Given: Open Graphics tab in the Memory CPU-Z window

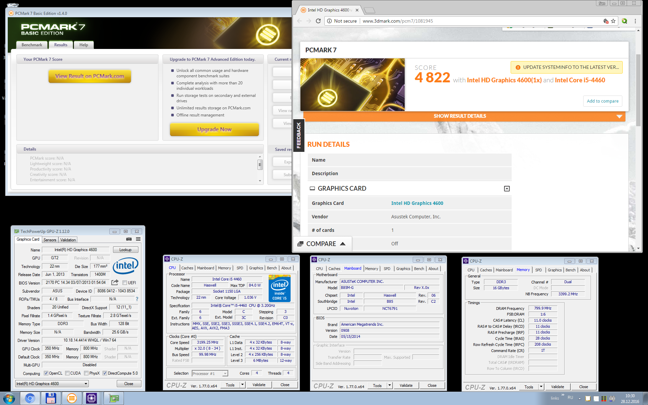Looking at the screenshot, I should (x=555, y=270).
